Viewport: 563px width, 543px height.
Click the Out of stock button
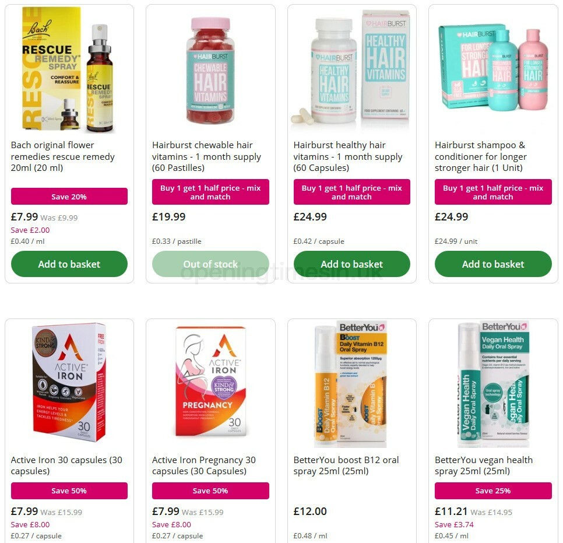click(210, 264)
